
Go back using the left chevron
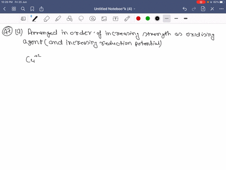4,9
